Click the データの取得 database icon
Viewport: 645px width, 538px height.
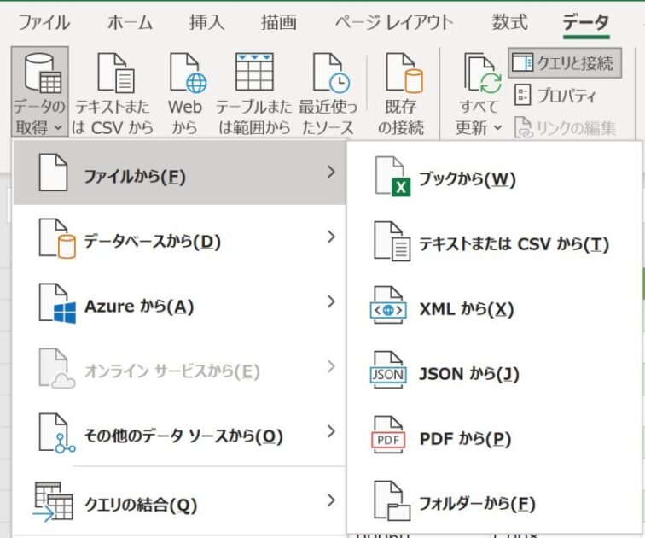(43, 73)
